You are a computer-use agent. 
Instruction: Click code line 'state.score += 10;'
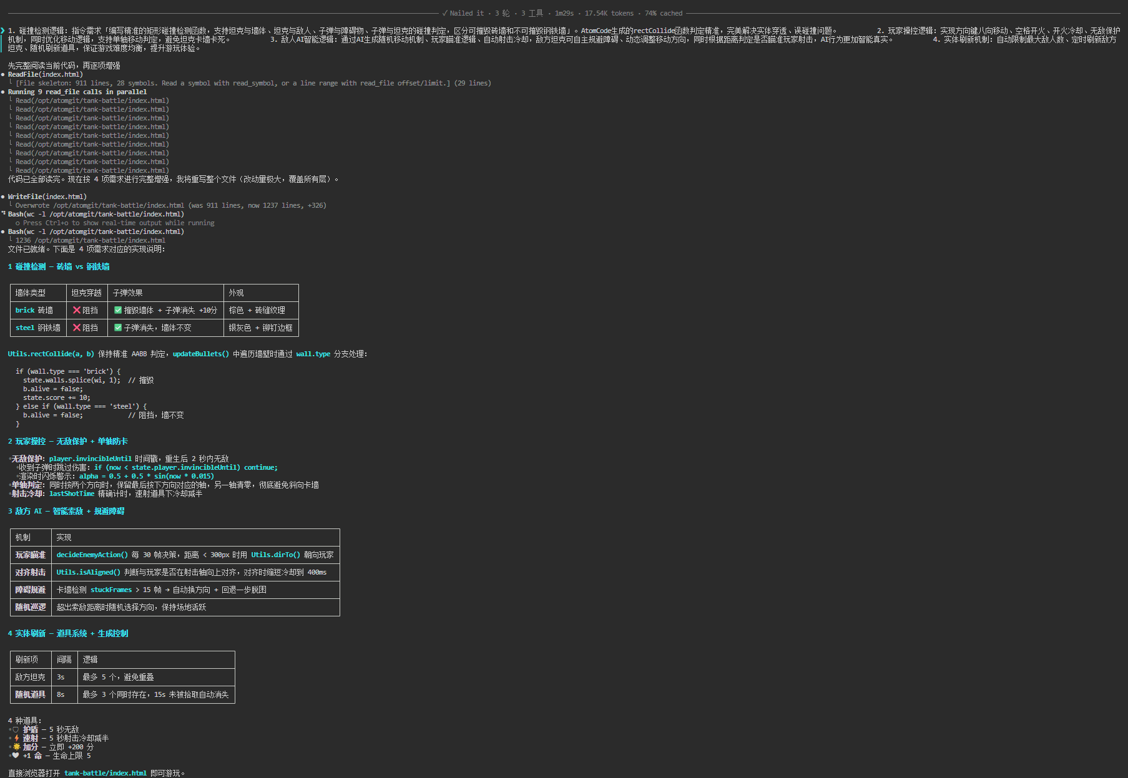pos(57,397)
